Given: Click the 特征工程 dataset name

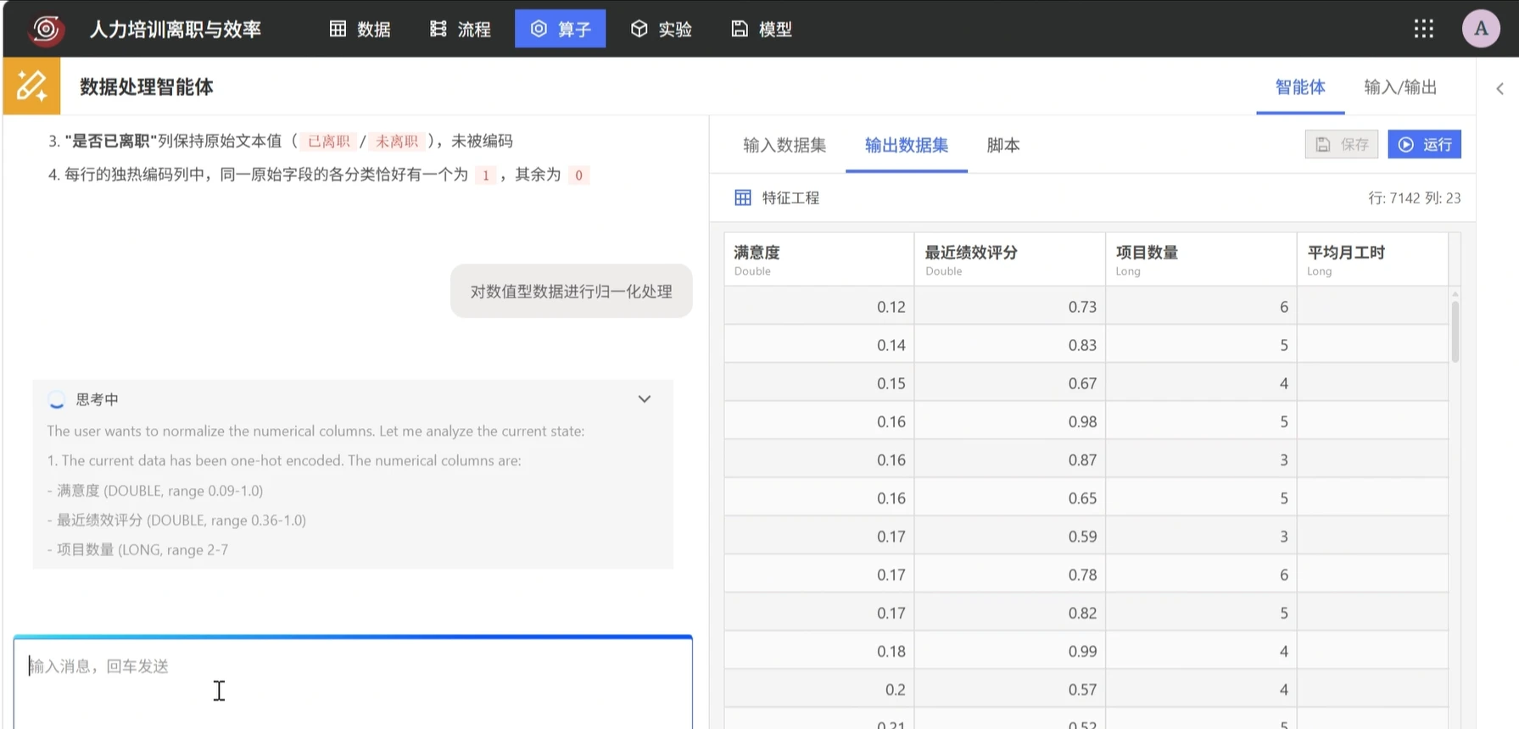Looking at the screenshot, I should pos(790,198).
